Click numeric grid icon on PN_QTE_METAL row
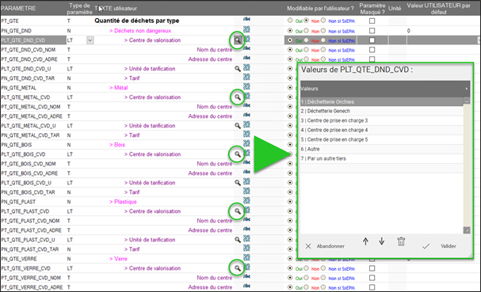Image resolution: width=481 pixels, height=292 pixels. tap(246, 86)
